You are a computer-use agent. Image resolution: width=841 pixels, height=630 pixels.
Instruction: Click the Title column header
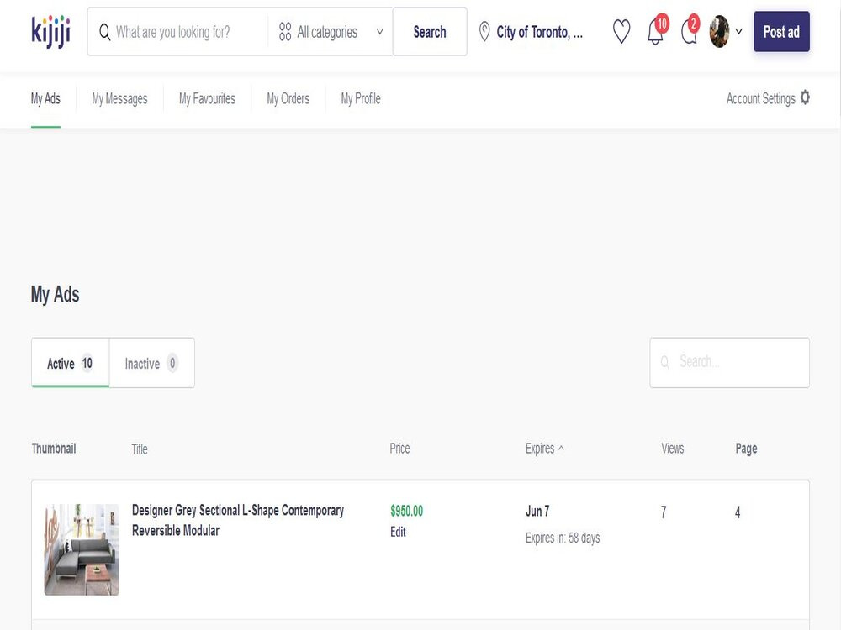point(140,449)
